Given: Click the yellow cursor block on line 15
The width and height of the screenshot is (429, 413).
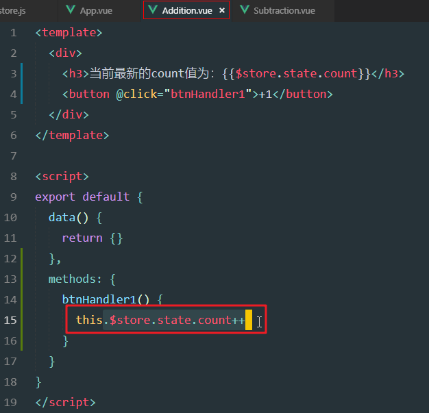Looking at the screenshot, I should coord(248,320).
